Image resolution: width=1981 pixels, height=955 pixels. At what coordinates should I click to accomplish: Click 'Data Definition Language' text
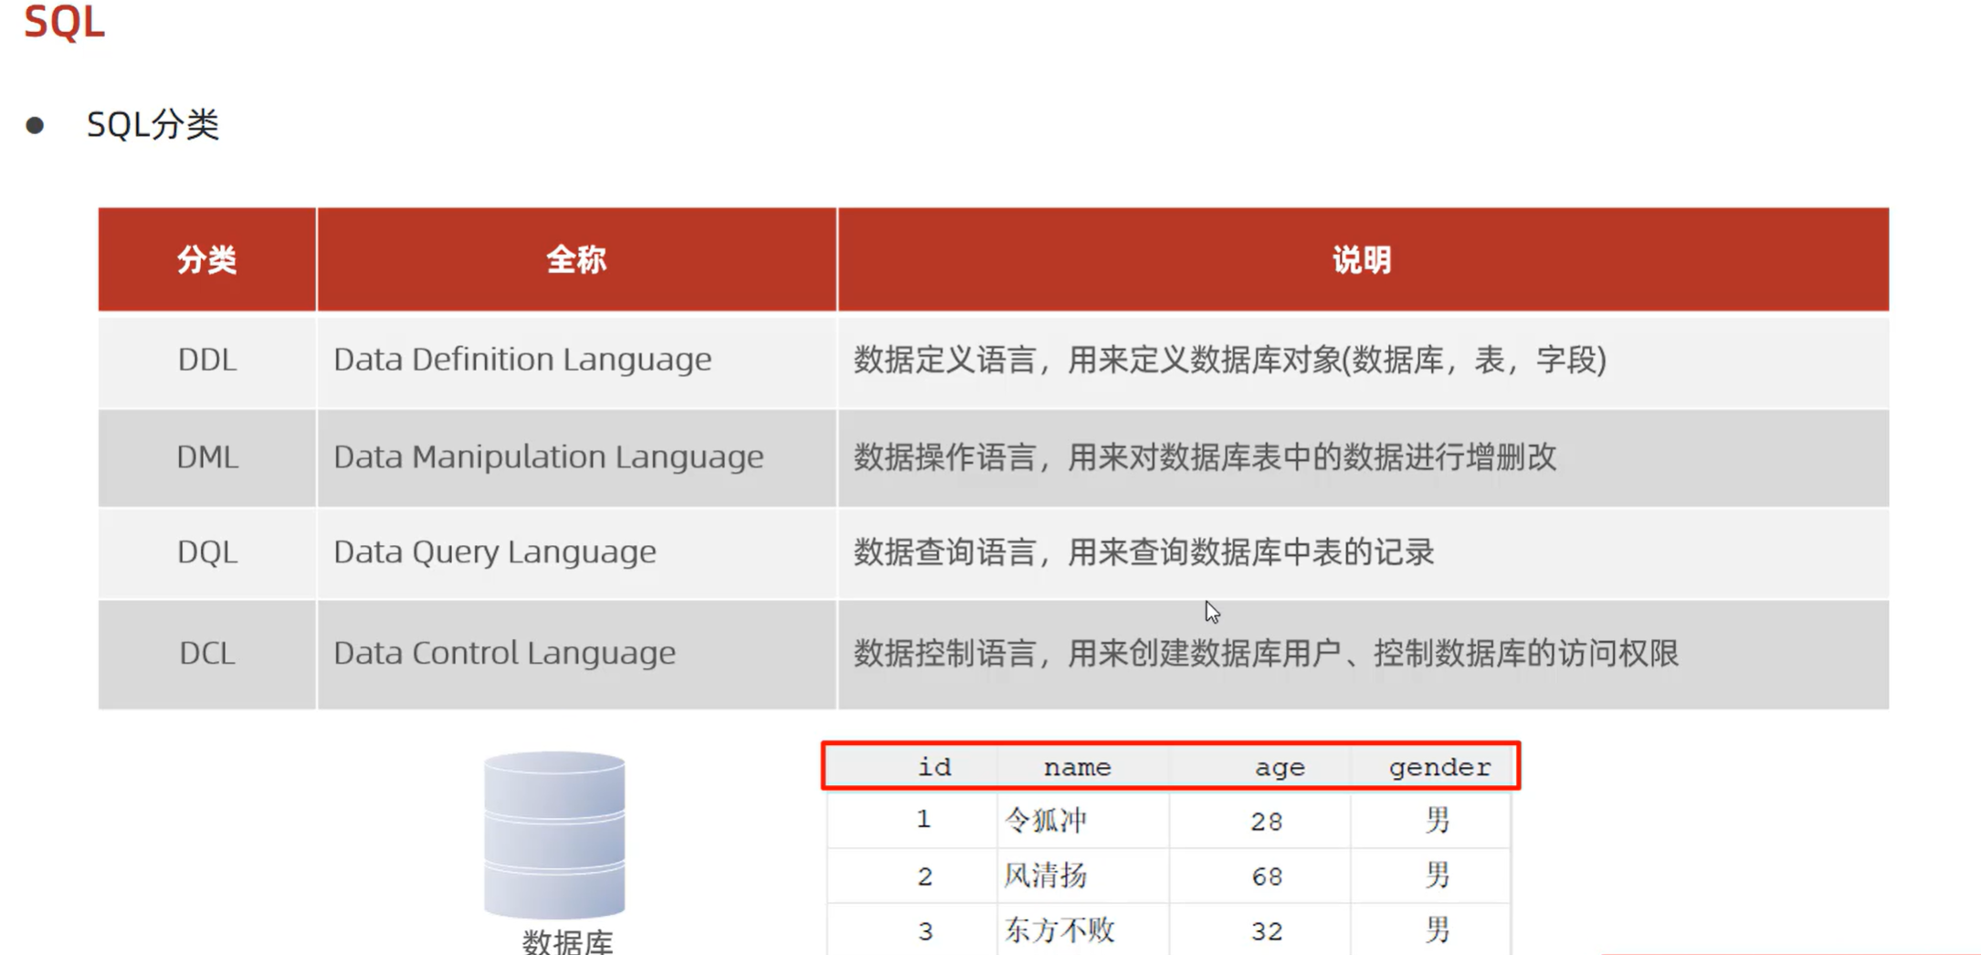(522, 360)
